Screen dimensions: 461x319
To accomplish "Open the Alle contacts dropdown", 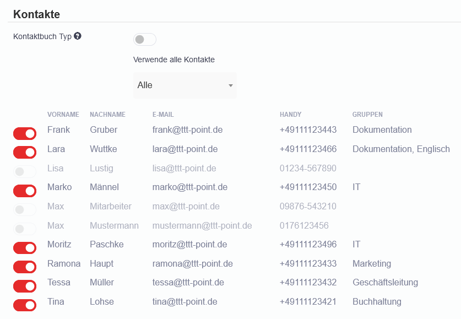I will click(x=185, y=85).
